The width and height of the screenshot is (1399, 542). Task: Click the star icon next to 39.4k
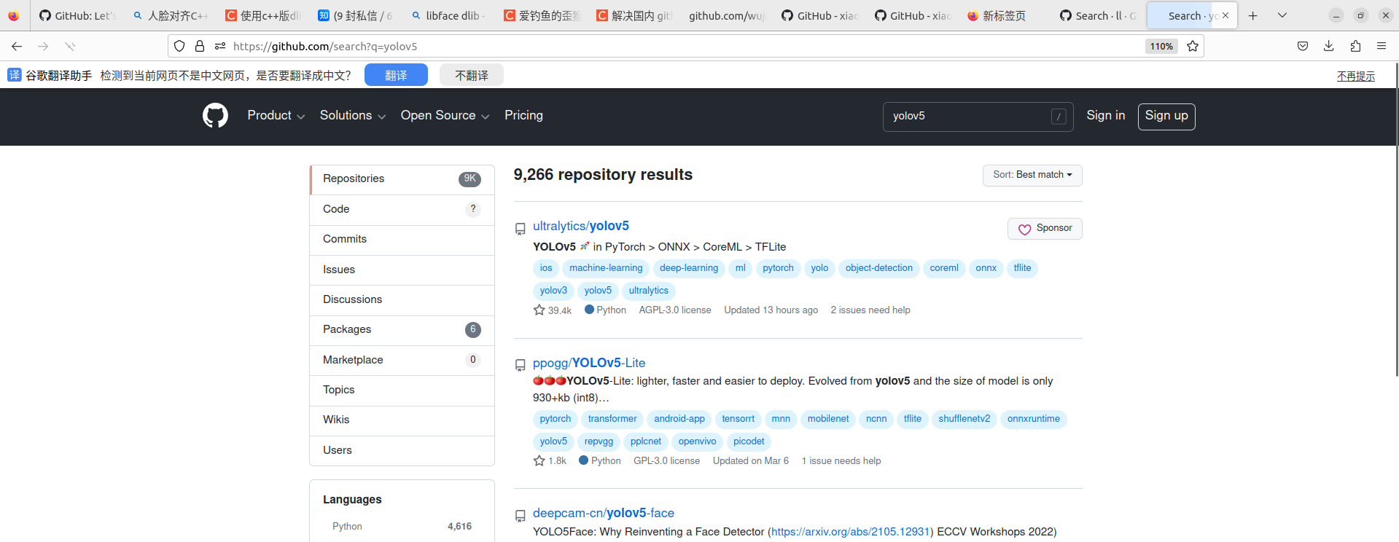coord(539,310)
